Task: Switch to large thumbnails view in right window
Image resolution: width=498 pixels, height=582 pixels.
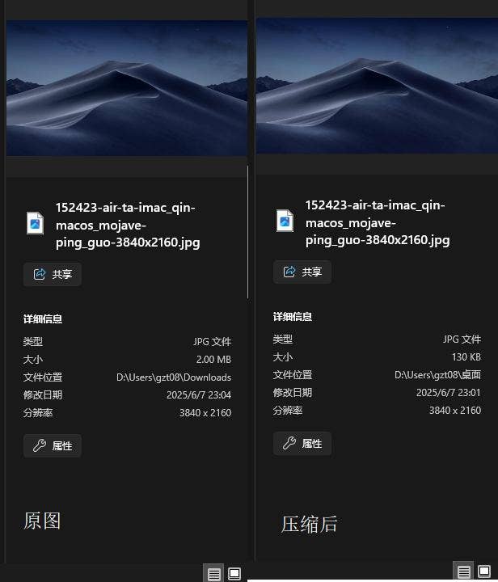Action: (484, 571)
